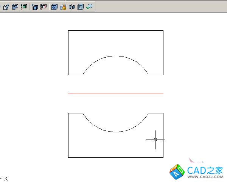Click the Clean tool broom icon
Viewport: 227px width, 182px height.
tap(63, 6)
